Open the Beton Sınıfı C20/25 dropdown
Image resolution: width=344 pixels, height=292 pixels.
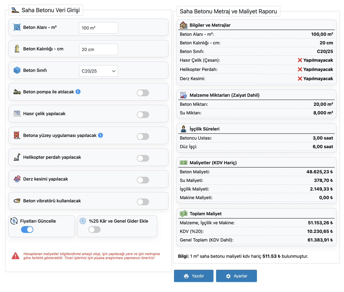pyautogui.click(x=98, y=71)
